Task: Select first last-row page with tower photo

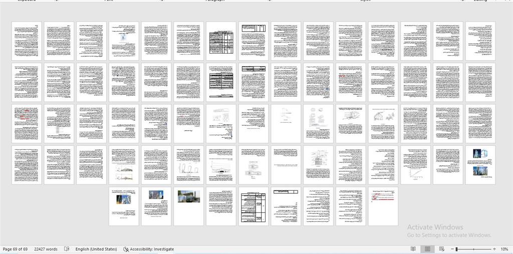Action: tap(124, 206)
